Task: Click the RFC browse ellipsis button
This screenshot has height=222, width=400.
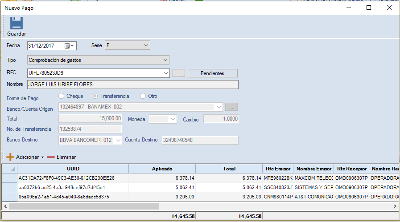Action: [x=178, y=73]
